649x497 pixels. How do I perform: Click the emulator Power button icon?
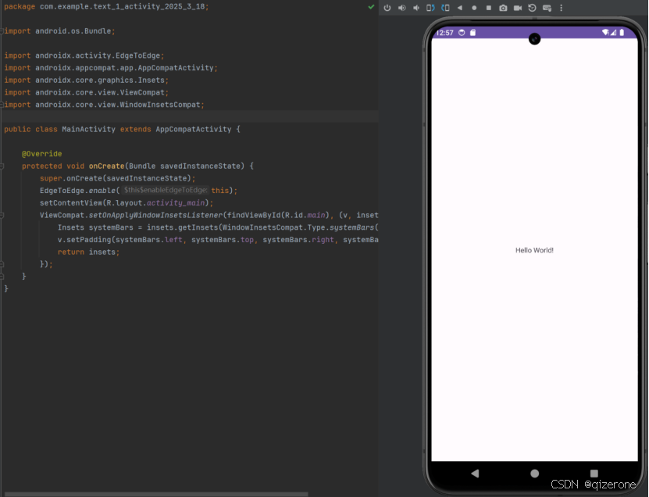pos(387,8)
